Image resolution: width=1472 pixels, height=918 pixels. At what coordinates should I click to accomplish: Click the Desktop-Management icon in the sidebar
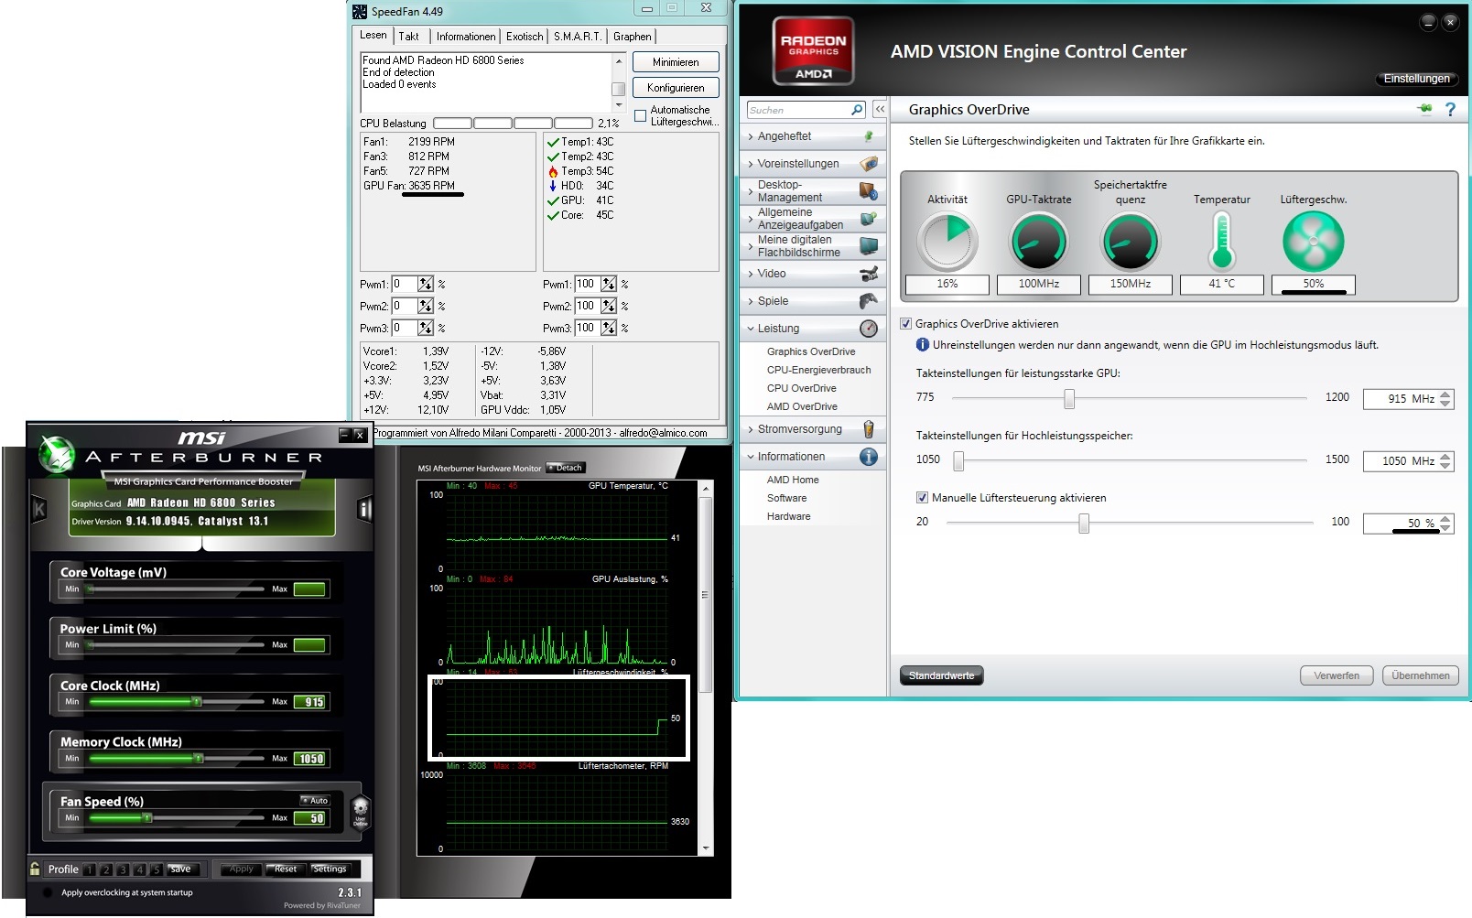(869, 191)
